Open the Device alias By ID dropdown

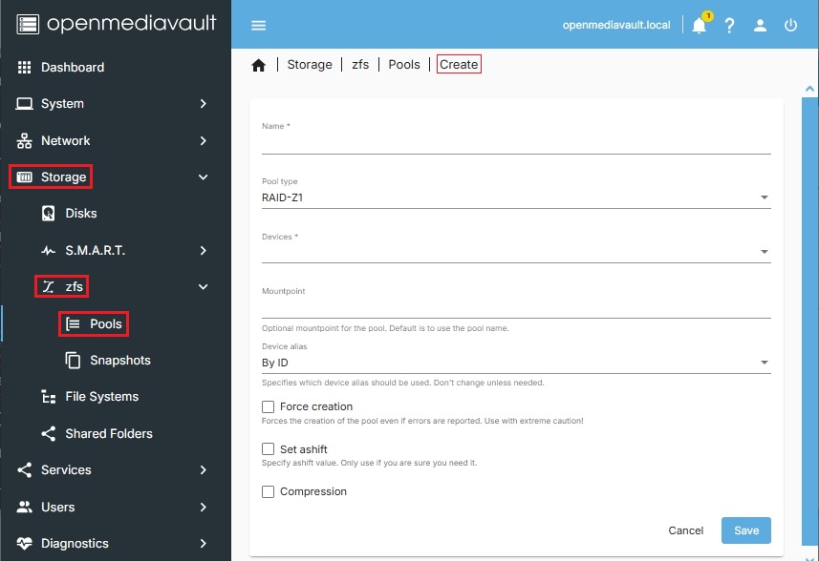(x=516, y=363)
